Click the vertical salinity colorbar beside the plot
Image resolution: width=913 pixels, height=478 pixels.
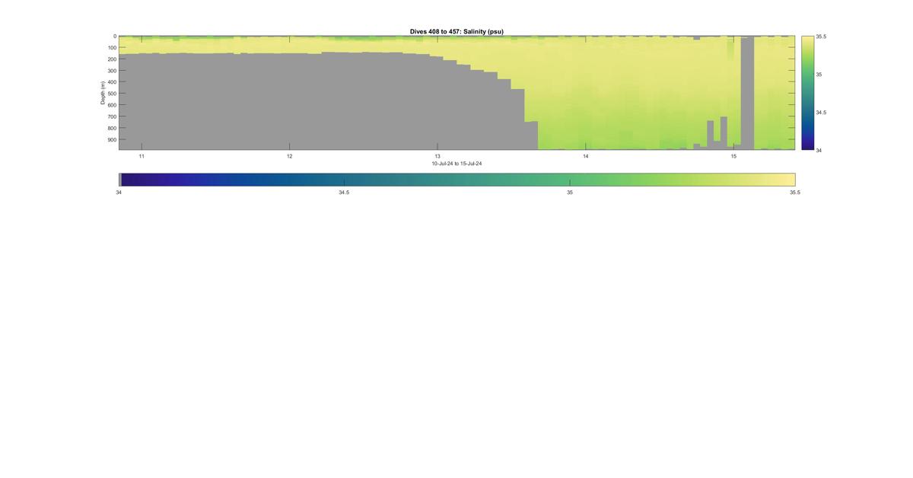807,93
